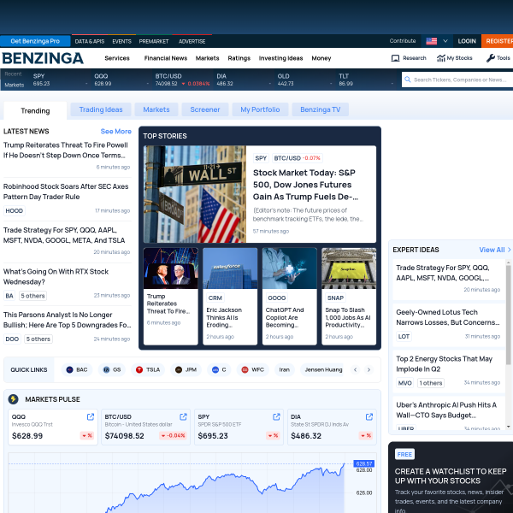Go to previous quick links arrow
This screenshot has width=513, height=513.
click(x=356, y=369)
